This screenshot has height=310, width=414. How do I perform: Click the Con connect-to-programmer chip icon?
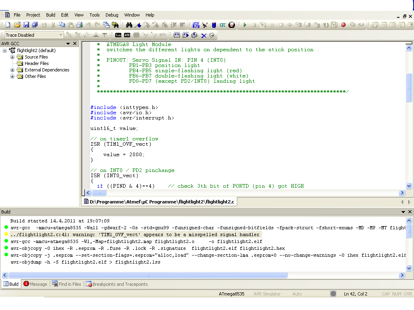(118, 35)
